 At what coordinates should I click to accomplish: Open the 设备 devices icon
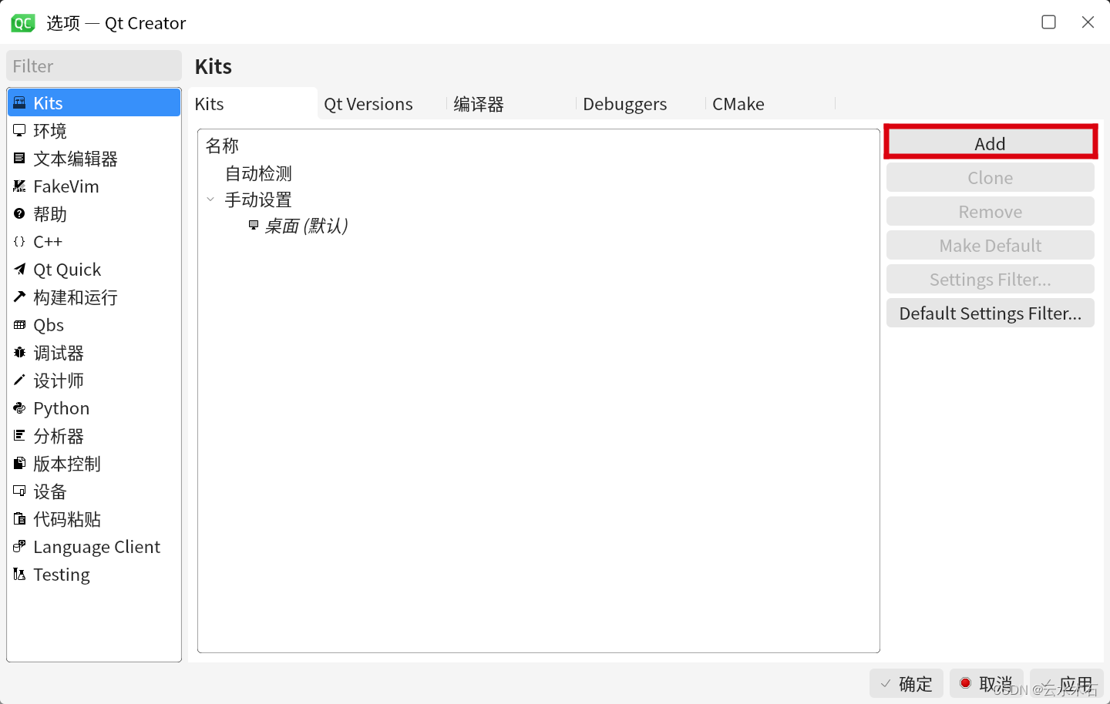tap(20, 491)
